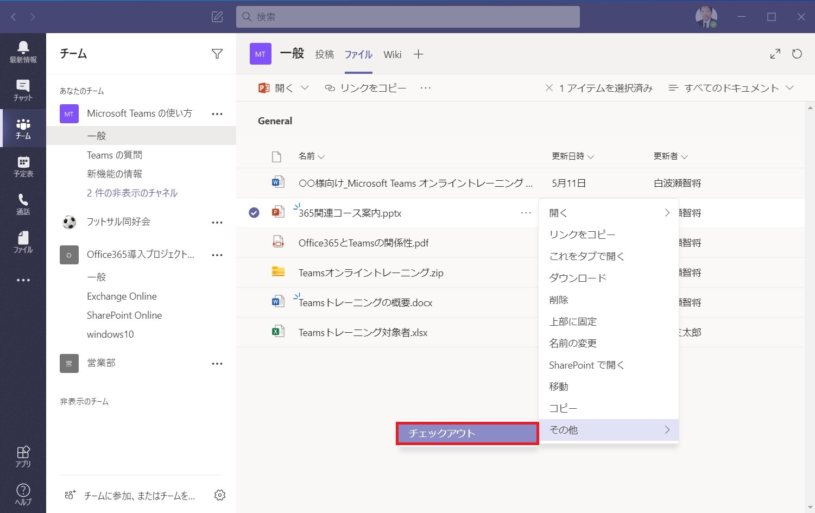The width and height of the screenshot is (815, 513).
Task: Click the reload tab refresh icon
Action: tap(797, 54)
